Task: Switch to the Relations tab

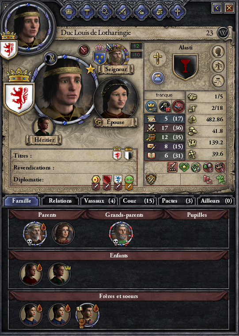Action: (60, 201)
